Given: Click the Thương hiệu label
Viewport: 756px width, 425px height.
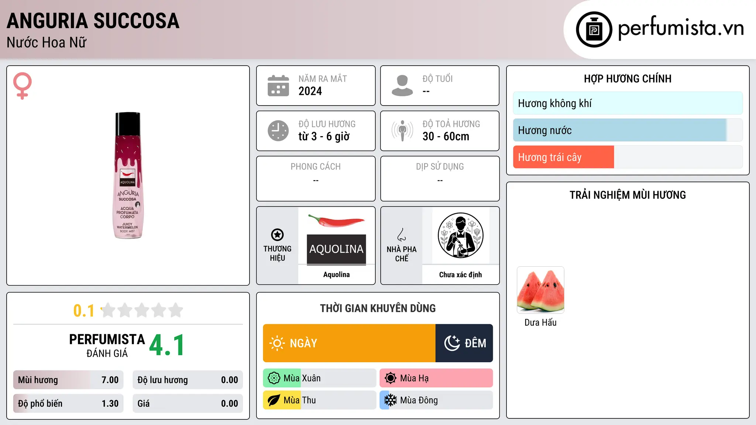Looking at the screenshot, I should (x=277, y=253).
